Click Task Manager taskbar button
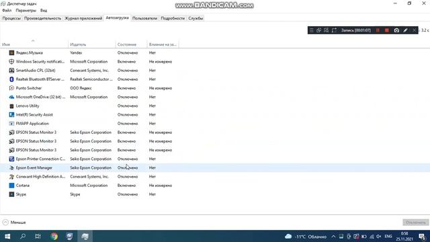430x242 pixels. point(85,236)
